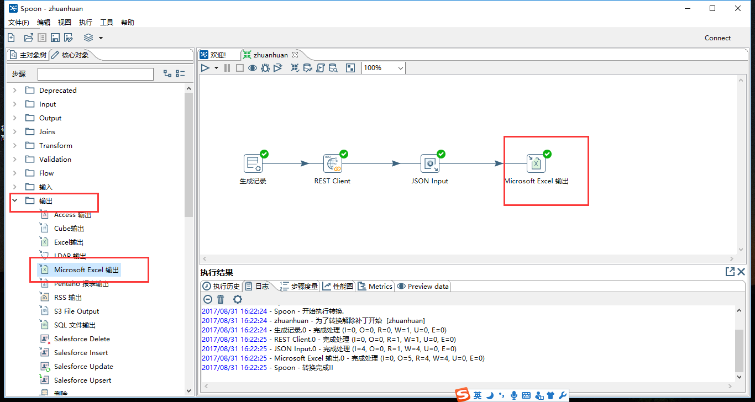Image resolution: width=755 pixels, height=402 pixels.
Task: Select the REST Client step on canvas
Action: (x=333, y=163)
